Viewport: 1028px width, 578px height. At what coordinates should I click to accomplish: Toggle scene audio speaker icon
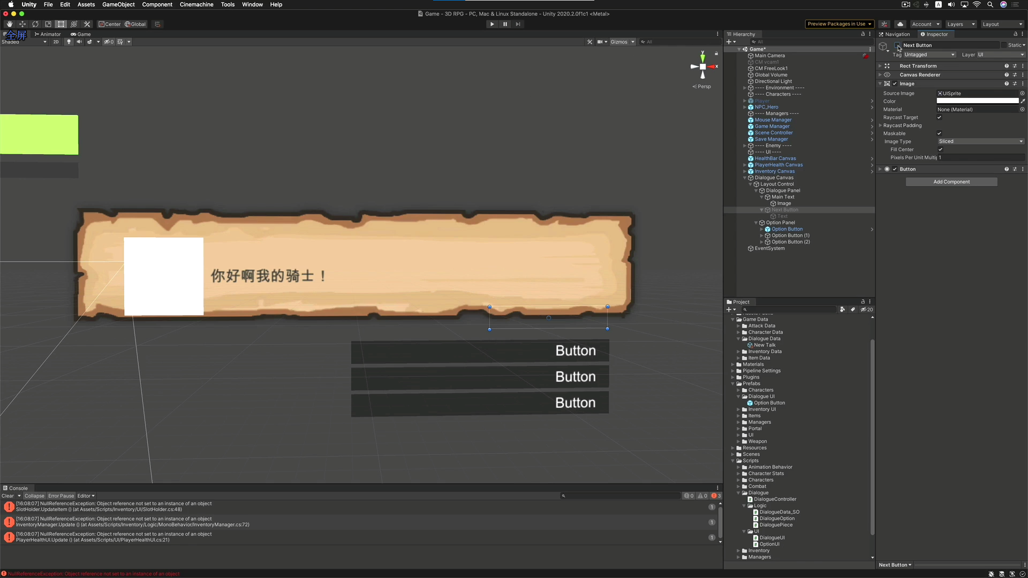click(x=79, y=42)
